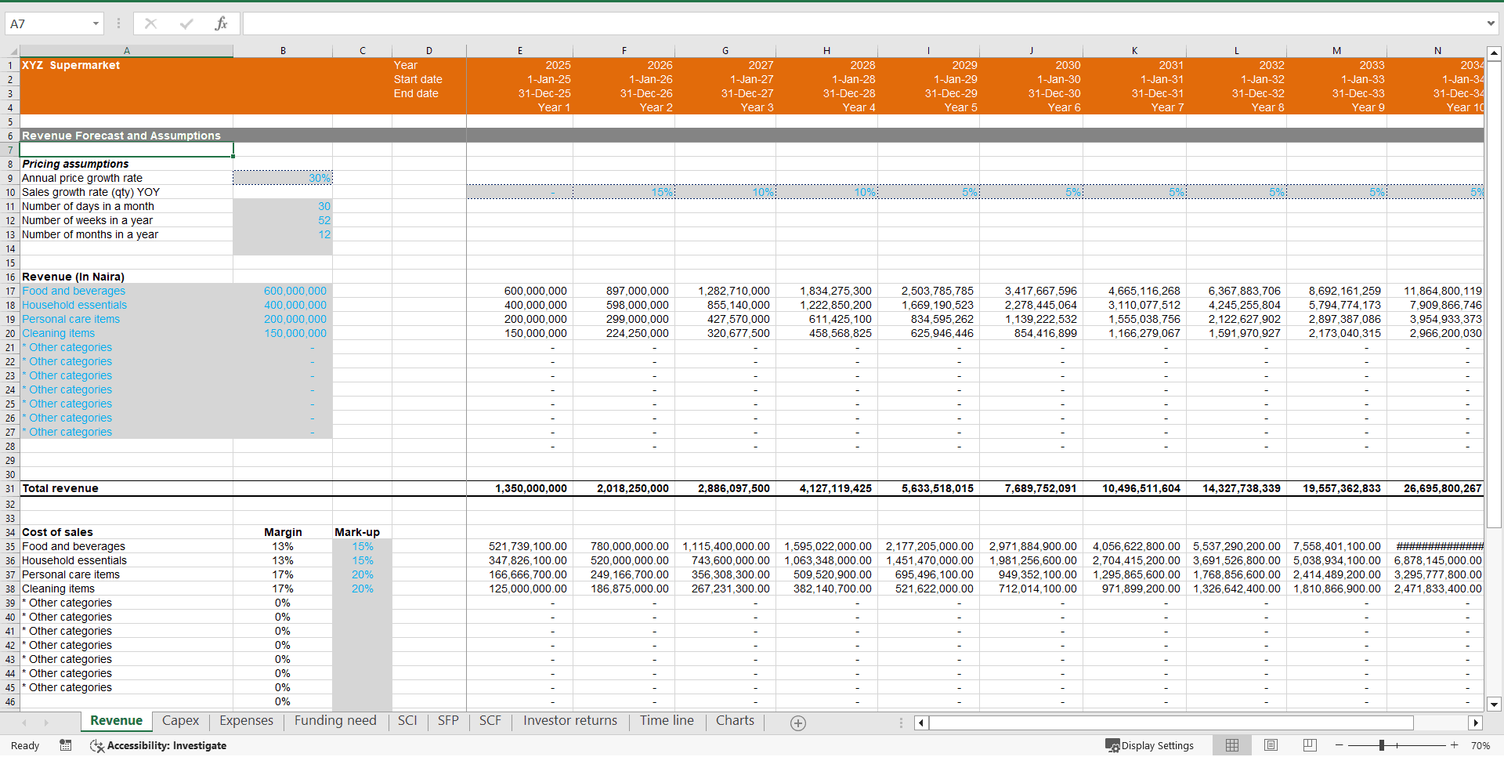The width and height of the screenshot is (1504, 757).
Task: Switch to the SCI sheet tab
Action: (407, 721)
